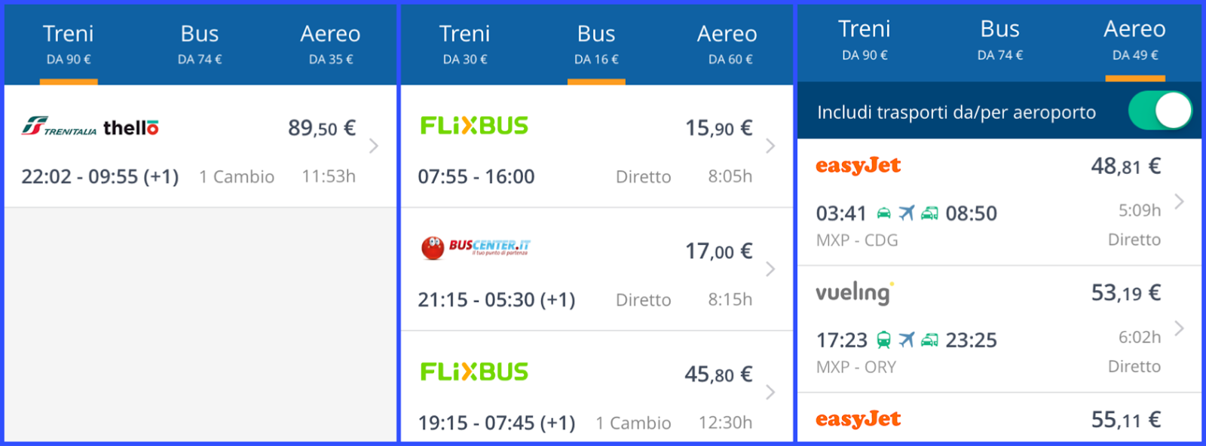Switch to the Aereo DA 35 € tab
Viewport: 1206px width, 446px height.
pyautogui.click(x=330, y=44)
